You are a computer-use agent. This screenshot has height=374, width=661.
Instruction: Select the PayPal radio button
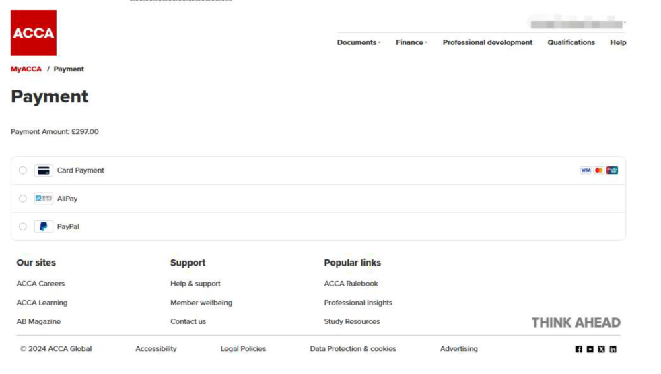[23, 226]
